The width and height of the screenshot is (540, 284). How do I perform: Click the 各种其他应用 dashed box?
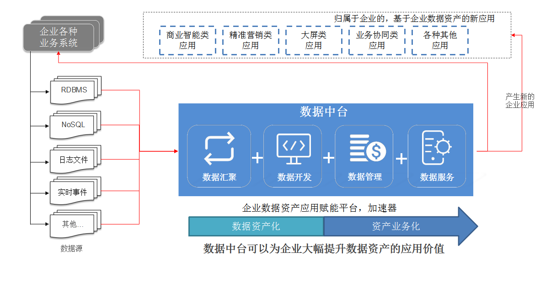(x=440, y=40)
